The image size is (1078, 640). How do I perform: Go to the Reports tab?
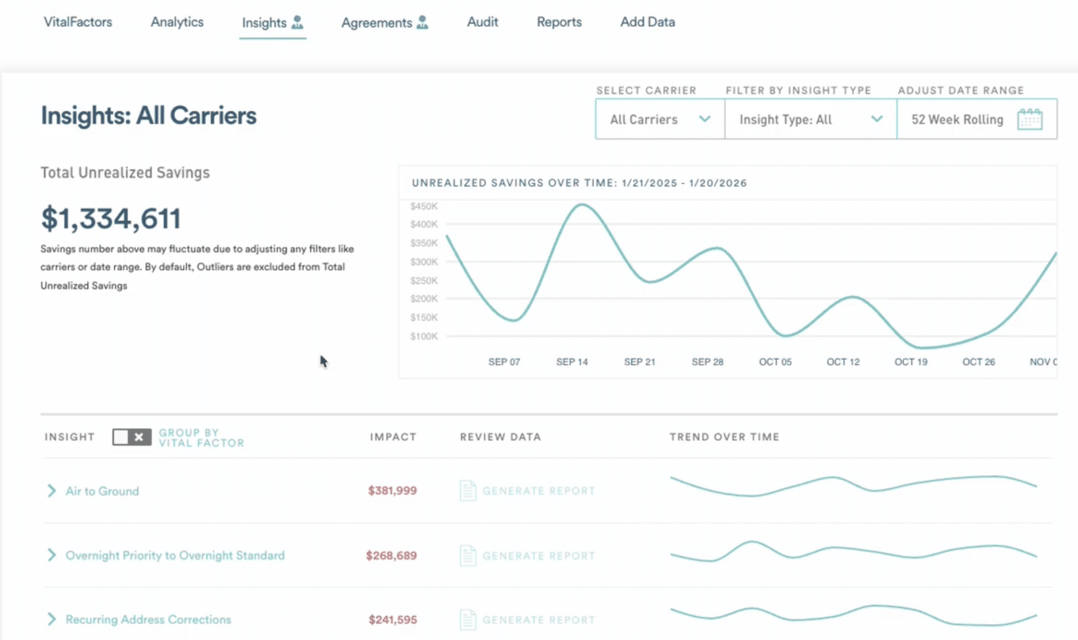pos(559,22)
